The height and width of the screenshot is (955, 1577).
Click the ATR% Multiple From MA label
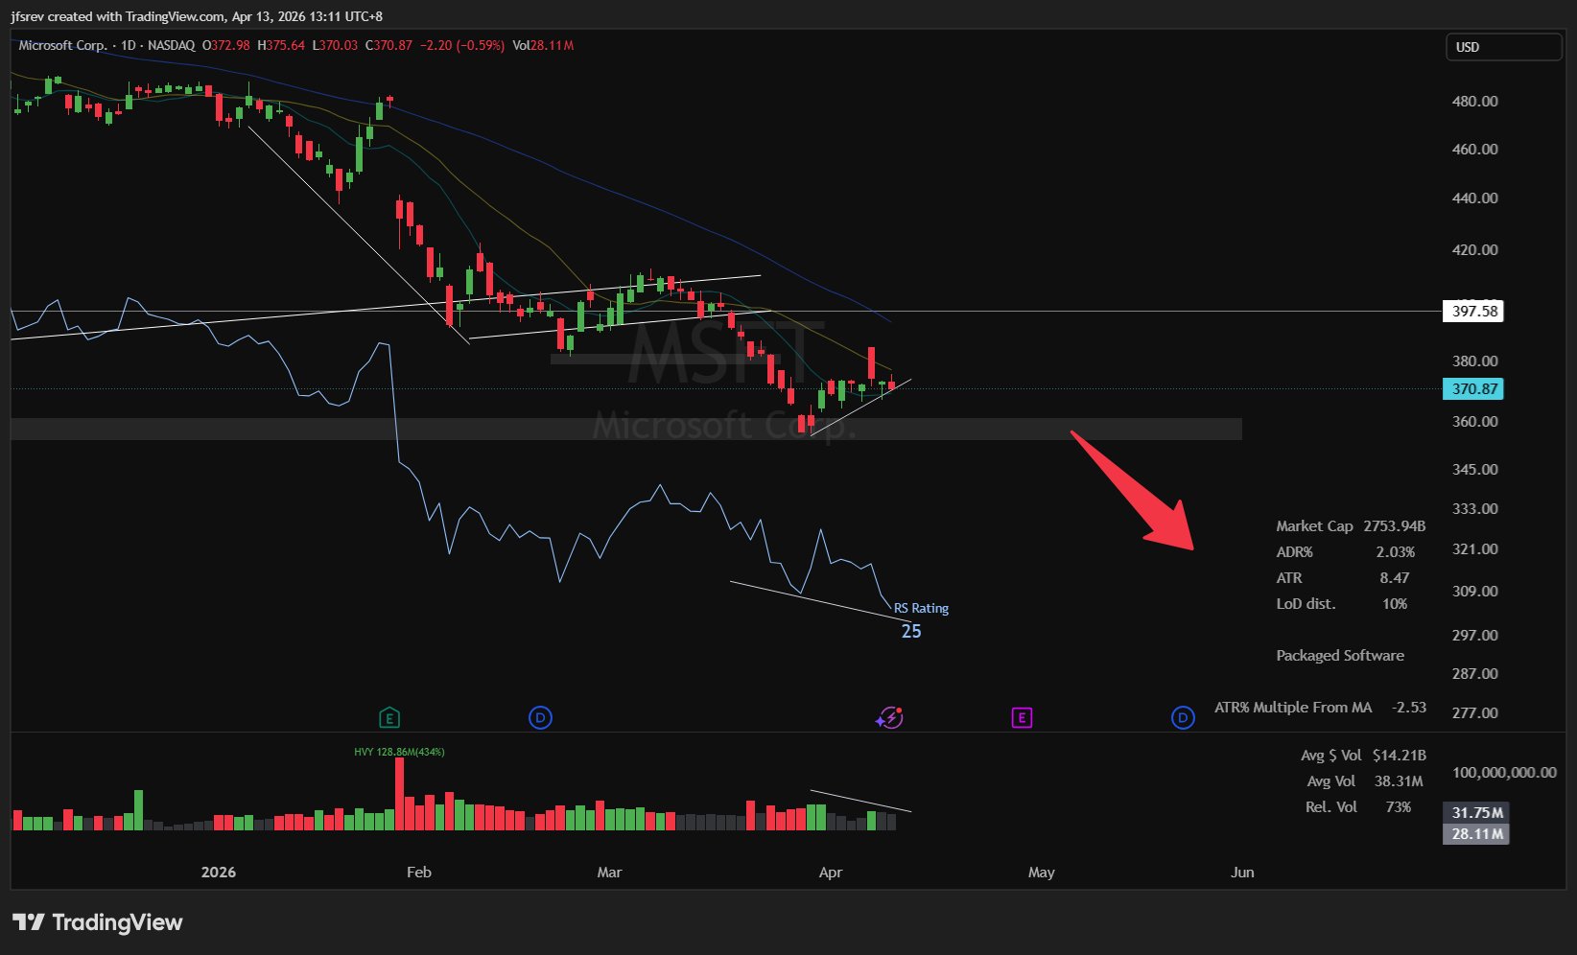tap(1293, 707)
